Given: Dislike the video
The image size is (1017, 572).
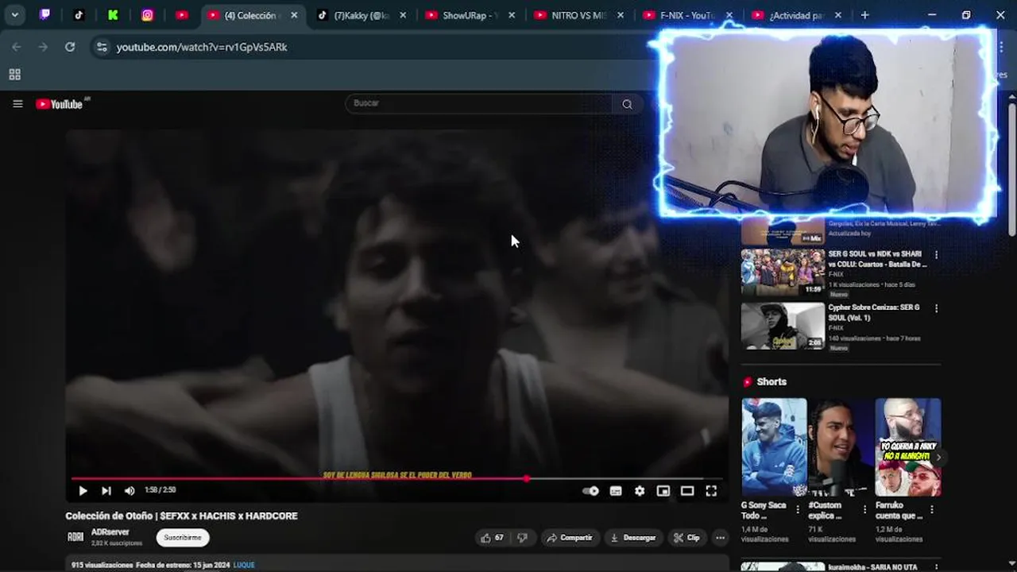Looking at the screenshot, I should click(x=522, y=538).
